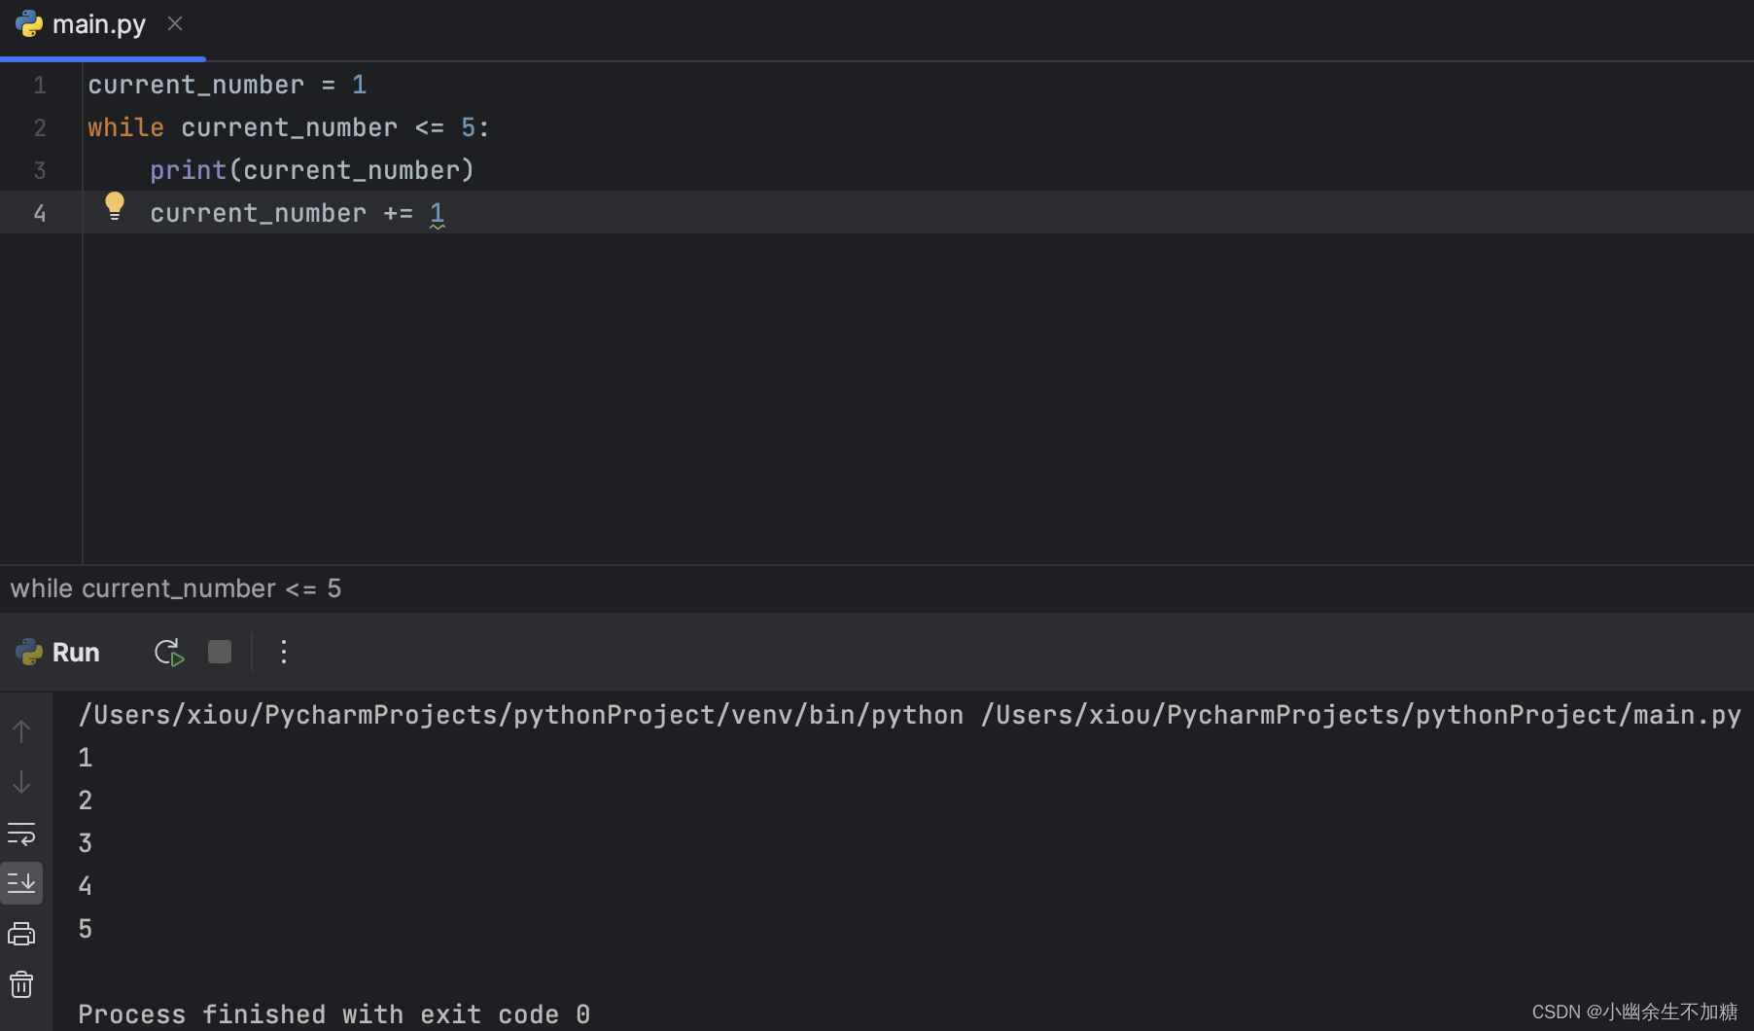Open the Run panel more options menu
Viewport: 1754px width, 1031px height.
pyautogui.click(x=284, y=652)
